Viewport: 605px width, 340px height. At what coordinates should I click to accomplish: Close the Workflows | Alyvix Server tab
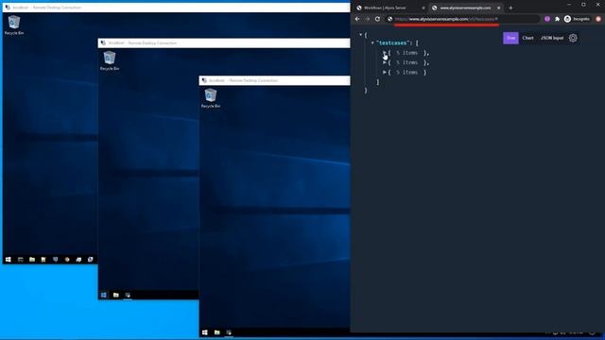tap(423, 8)
